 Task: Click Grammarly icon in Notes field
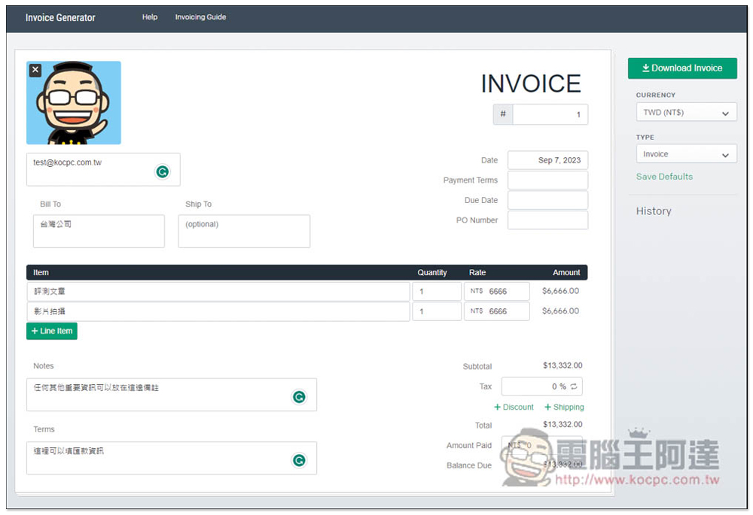point(299,397)
